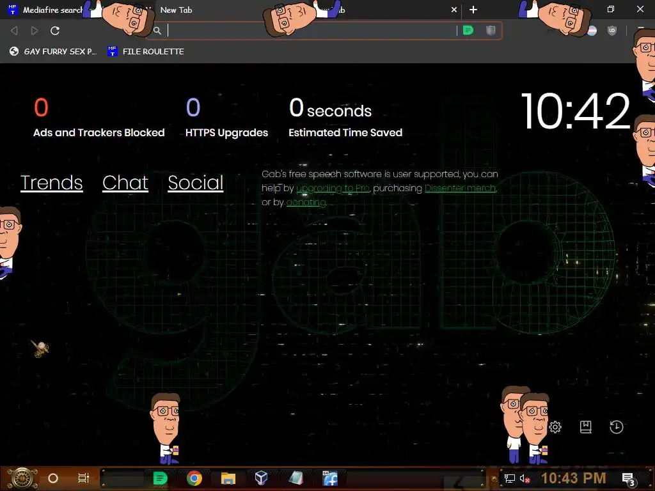Switch to the New Tab tab

tap(177, 10)
